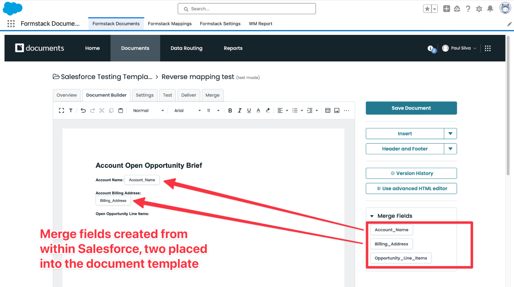The image size is (514, 287).
Task: Click the Version History button
Action: click(x=411, y=173)
